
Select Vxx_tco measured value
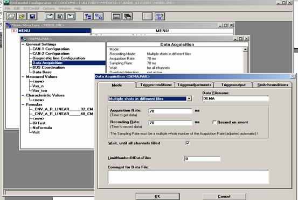[x=39, y=91]
